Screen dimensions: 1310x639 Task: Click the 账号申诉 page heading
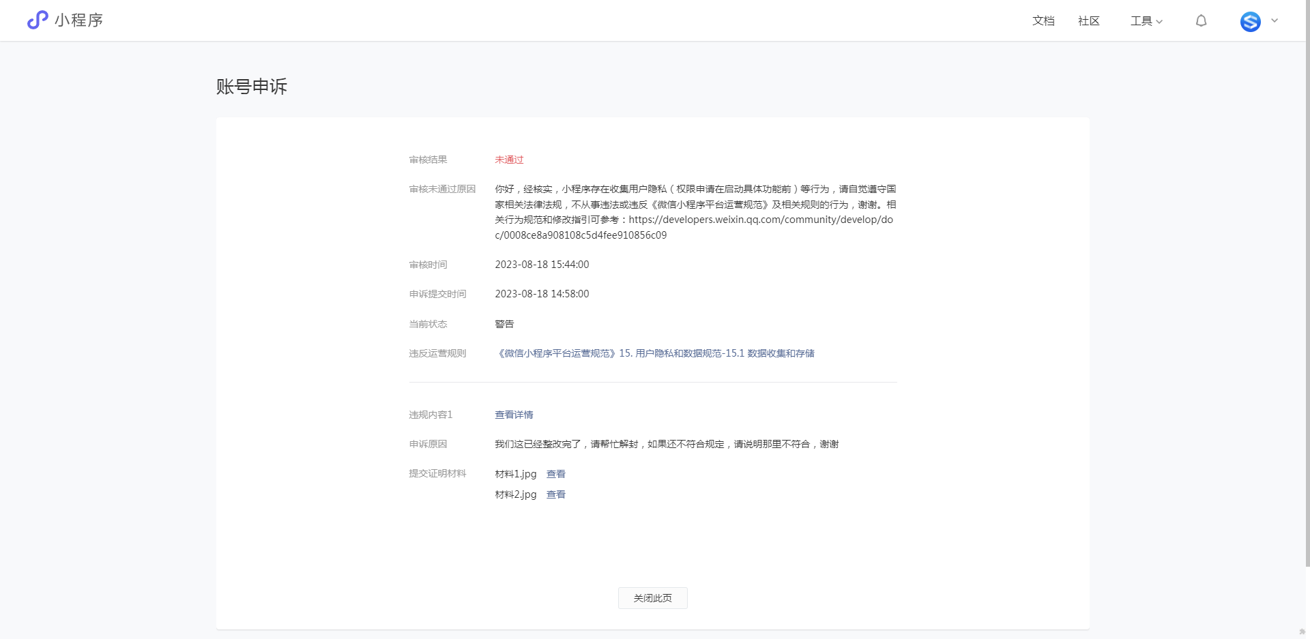pos(252,87)
